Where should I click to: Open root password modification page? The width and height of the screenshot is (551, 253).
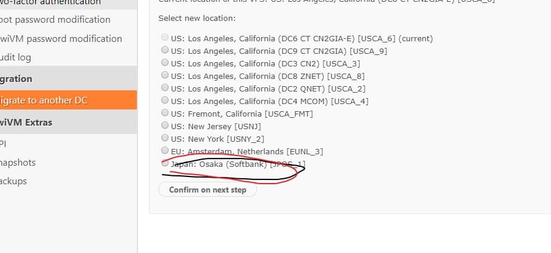pyautogui.click(x=55, y=20)
